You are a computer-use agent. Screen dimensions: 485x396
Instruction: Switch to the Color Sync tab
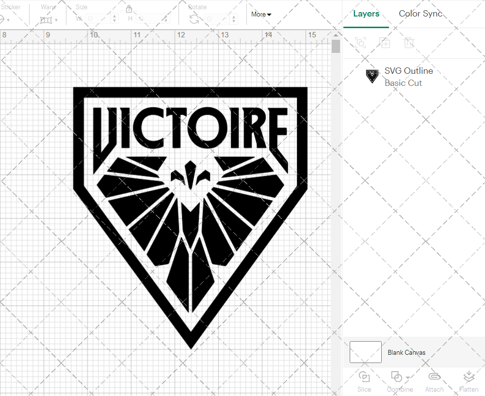tap(420, 14)
